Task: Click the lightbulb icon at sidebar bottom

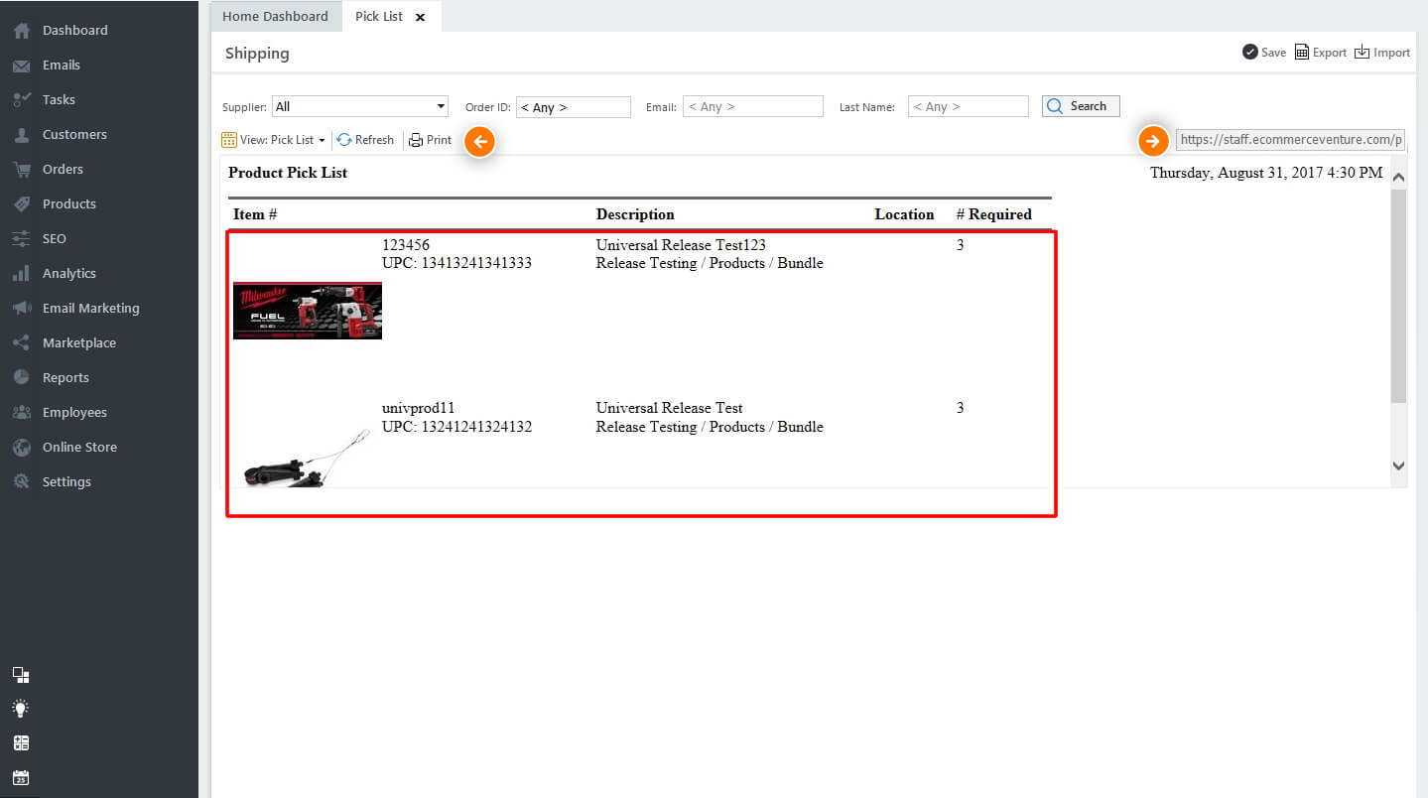Action: point(21,709)
